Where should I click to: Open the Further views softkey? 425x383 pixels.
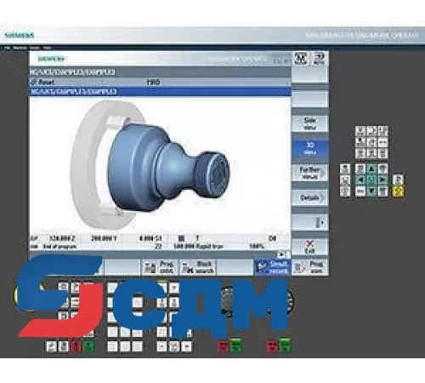[310, 173]
